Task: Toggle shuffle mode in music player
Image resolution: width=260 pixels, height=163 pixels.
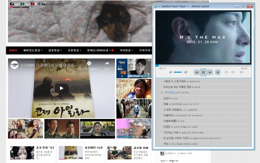Action: pyautogui.click(x=233, y=72)
